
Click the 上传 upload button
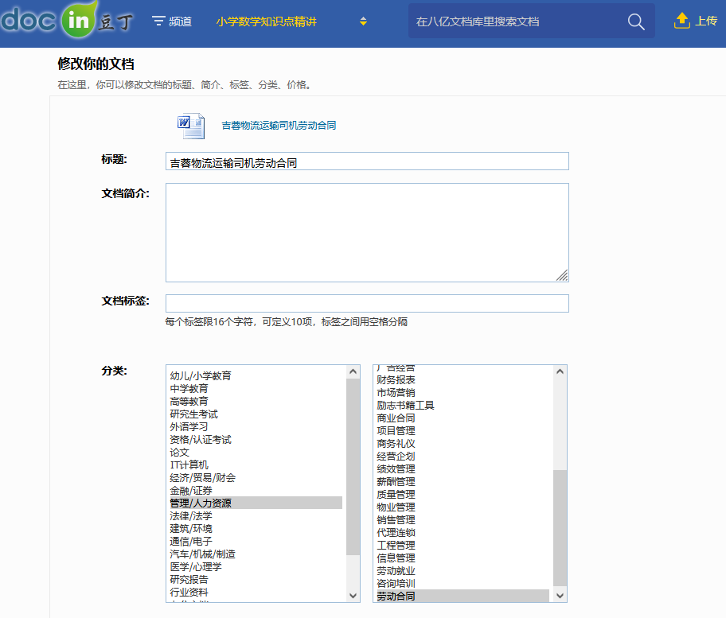696,21
